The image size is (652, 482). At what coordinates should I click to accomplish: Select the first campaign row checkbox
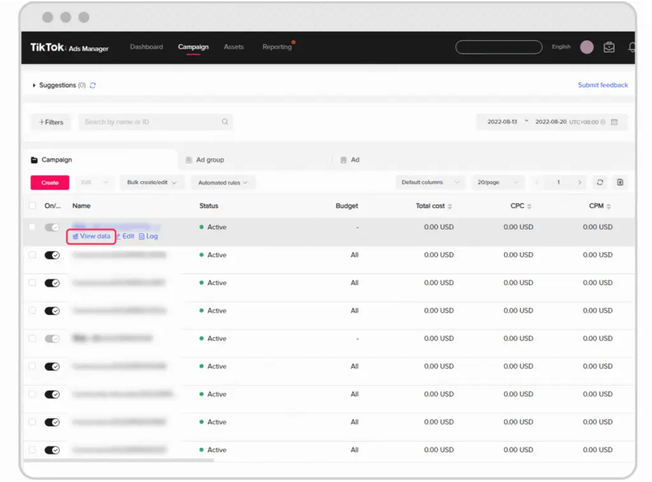click(x=32, y=227)
